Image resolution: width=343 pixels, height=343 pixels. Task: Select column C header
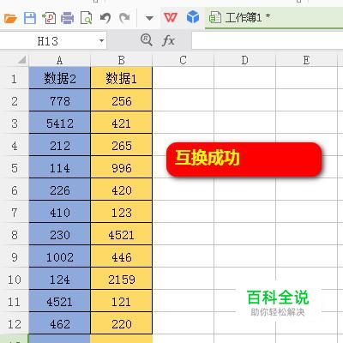[x=183, y=60]
